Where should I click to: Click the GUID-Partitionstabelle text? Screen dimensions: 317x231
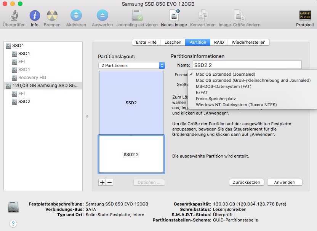235,220
